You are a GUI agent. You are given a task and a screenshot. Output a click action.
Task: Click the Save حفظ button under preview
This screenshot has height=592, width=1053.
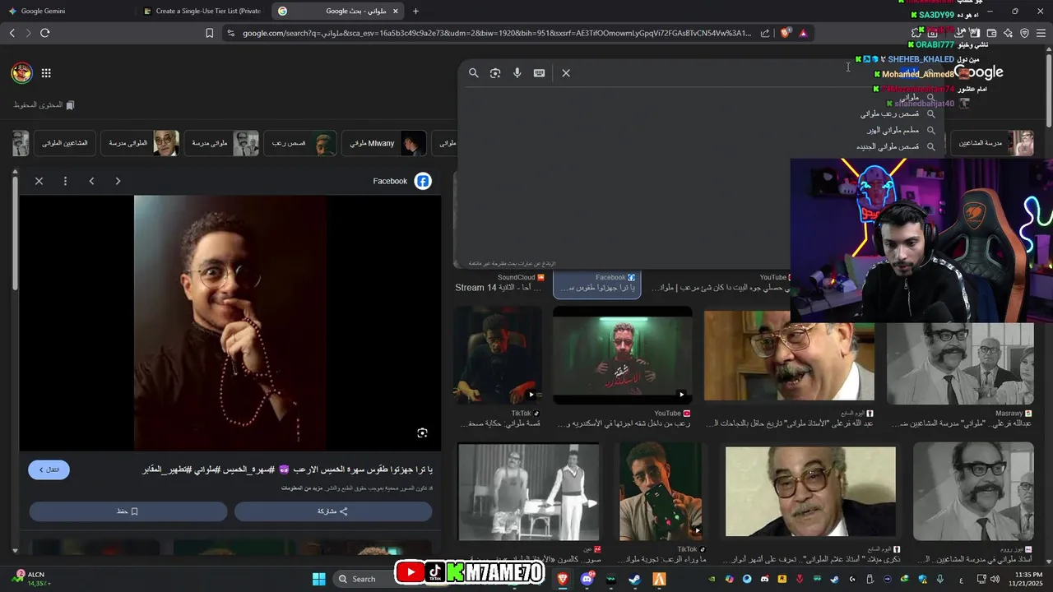coord(128,511)
